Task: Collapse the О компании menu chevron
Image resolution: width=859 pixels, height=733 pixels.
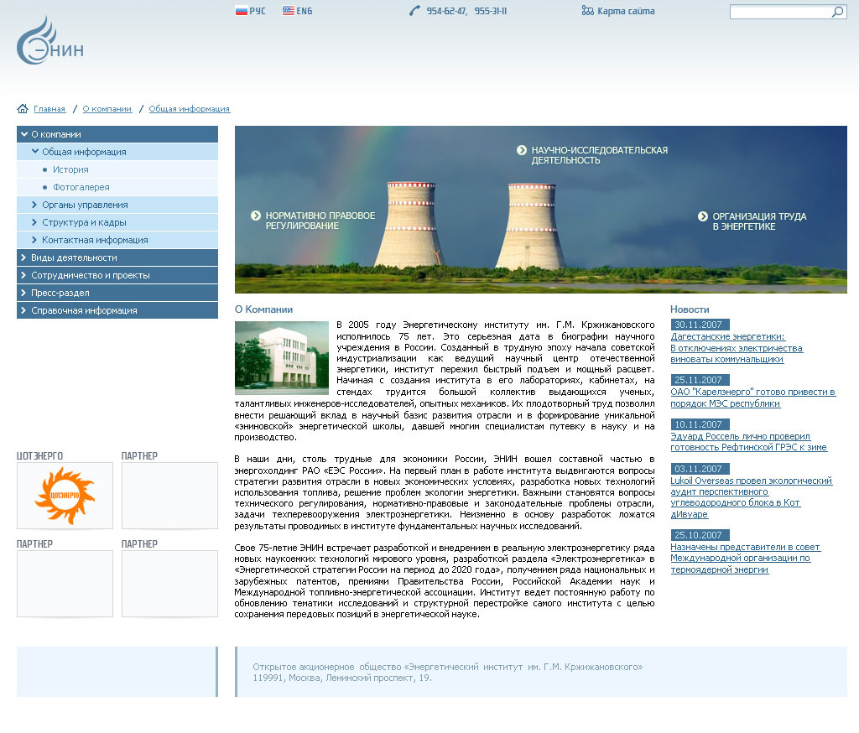Action: point(23,134)
